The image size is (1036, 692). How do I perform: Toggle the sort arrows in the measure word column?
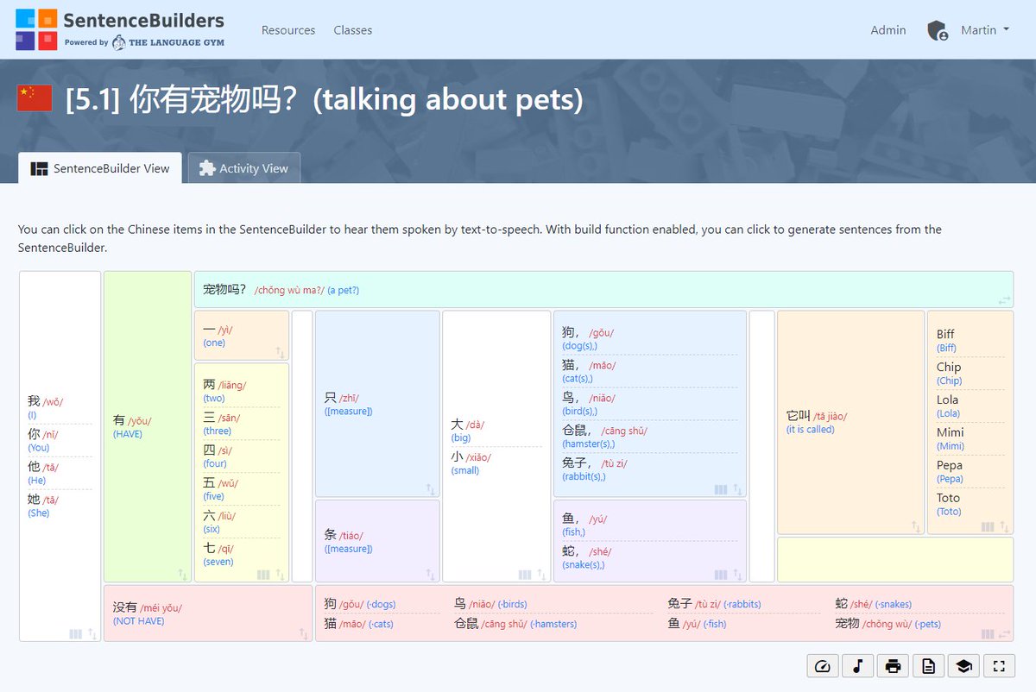coord(430,489)
